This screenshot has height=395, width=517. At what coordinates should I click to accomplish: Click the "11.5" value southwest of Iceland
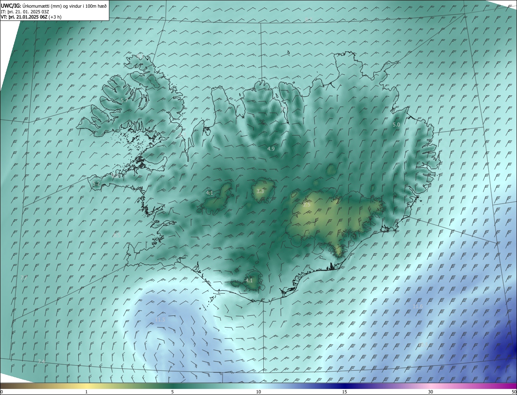tap(160, 320)
